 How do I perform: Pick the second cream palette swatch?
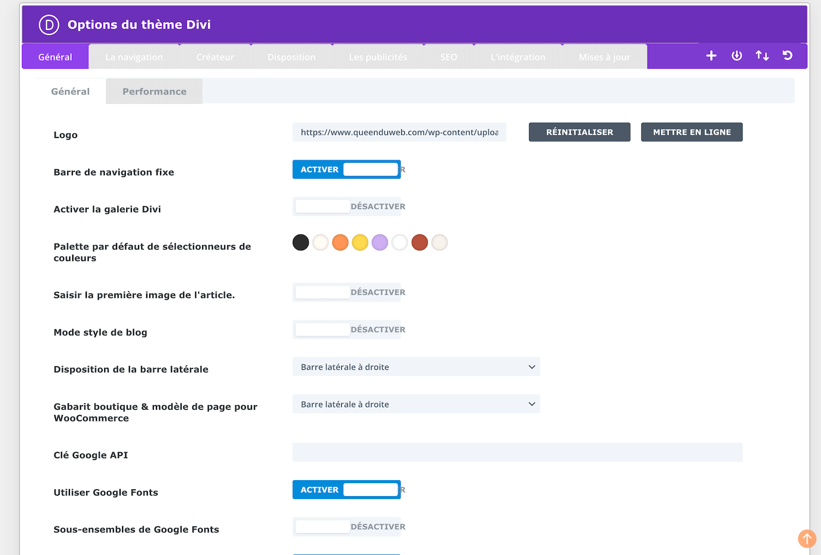pos(321,242)
